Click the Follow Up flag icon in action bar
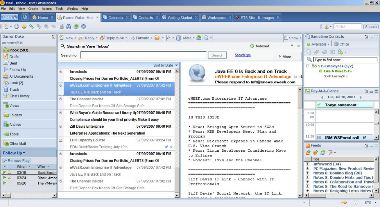The height and width of the screenshot is (207, 380). pyautogui.click(x=168, y=38)
